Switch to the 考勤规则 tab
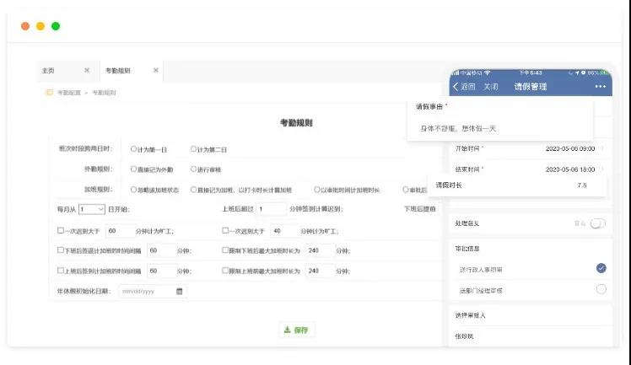 click(x=117, y=70)
